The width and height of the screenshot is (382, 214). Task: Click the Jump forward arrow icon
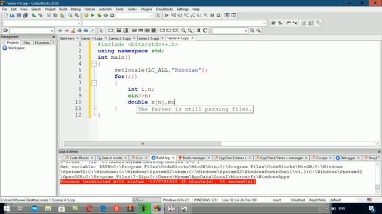66,30
